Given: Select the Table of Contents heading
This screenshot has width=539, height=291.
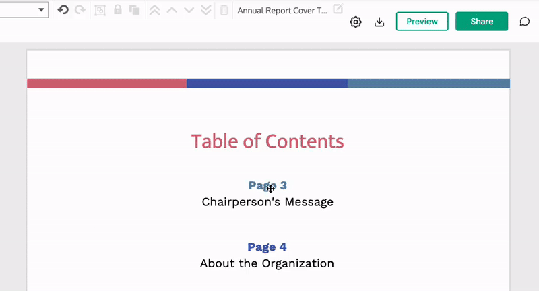Looking at the screenshot, I should point(267,141).
